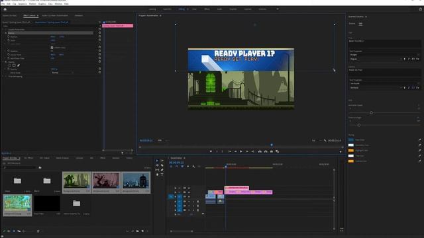Switch to the Audio Clip Mixer tab
Screen dimensions: 424x238
(55, 16)
